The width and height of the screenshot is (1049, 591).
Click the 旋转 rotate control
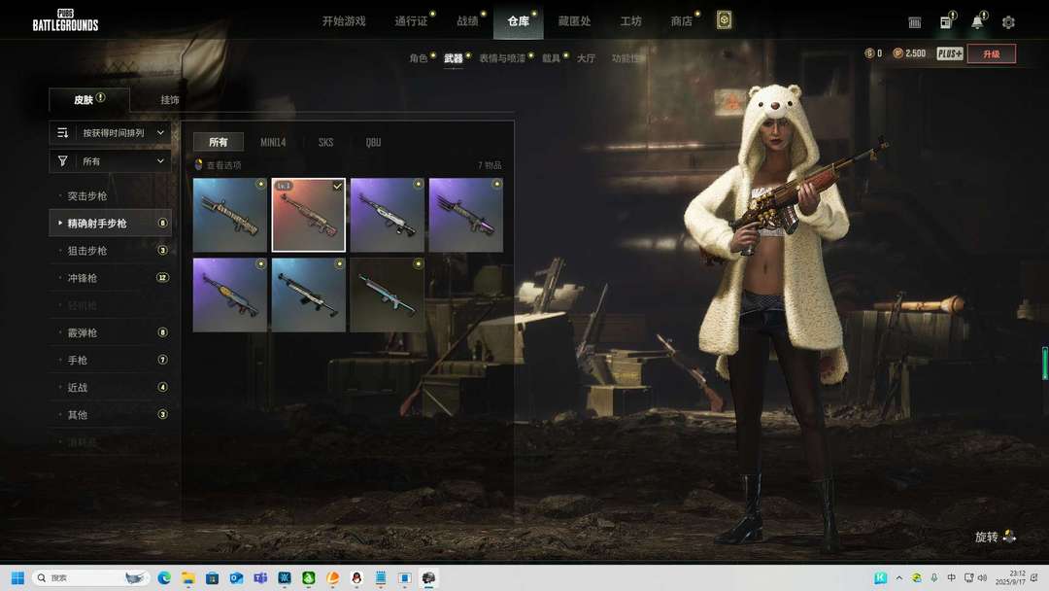click(x=996, y=537)
